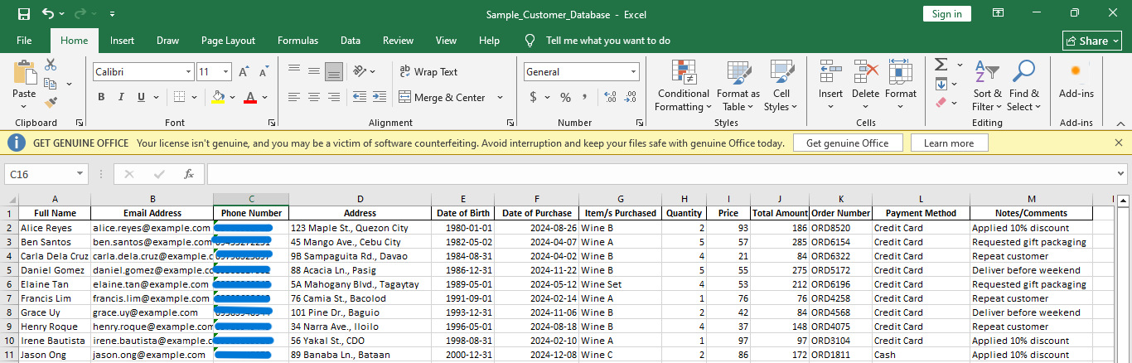
Task: Apply Top Align to cells
Action: click(294, 72)
